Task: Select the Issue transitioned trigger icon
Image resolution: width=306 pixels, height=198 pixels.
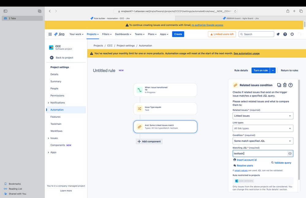Action: (140, 90)
